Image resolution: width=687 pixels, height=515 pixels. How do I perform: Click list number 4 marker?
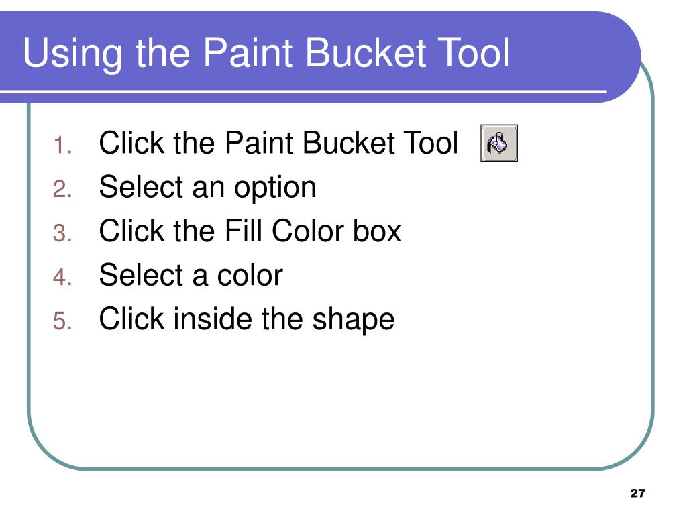pos(62,277)
